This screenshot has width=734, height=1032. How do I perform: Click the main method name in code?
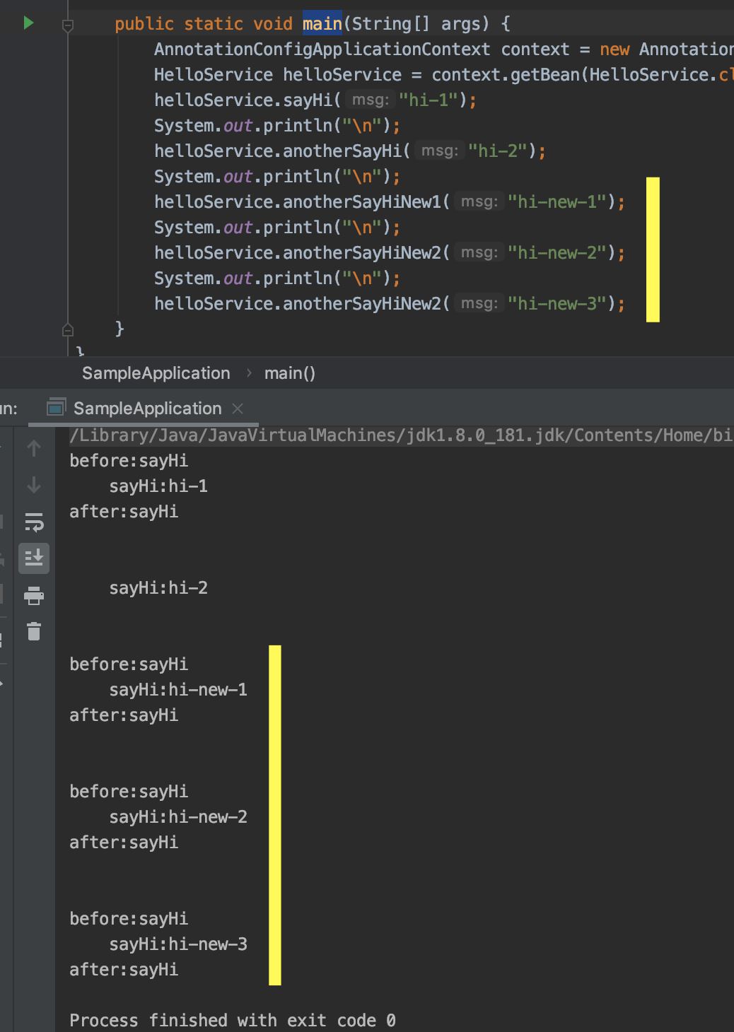click(x=322, y=24)
